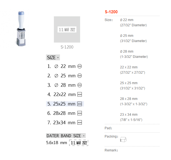Click the red S-1200 product title
171x160 pixels.
click(111, 12)
